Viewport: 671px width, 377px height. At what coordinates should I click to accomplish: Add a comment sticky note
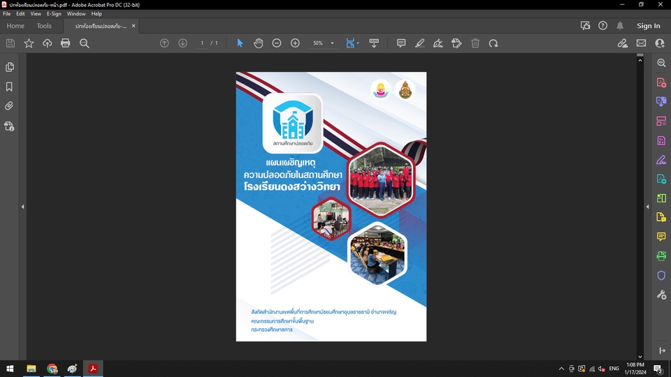click(x=401, y=43)
